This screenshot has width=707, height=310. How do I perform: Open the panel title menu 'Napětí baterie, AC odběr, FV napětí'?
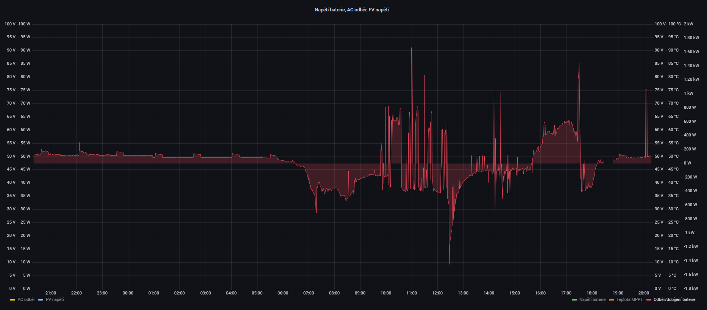click(351, 10)
